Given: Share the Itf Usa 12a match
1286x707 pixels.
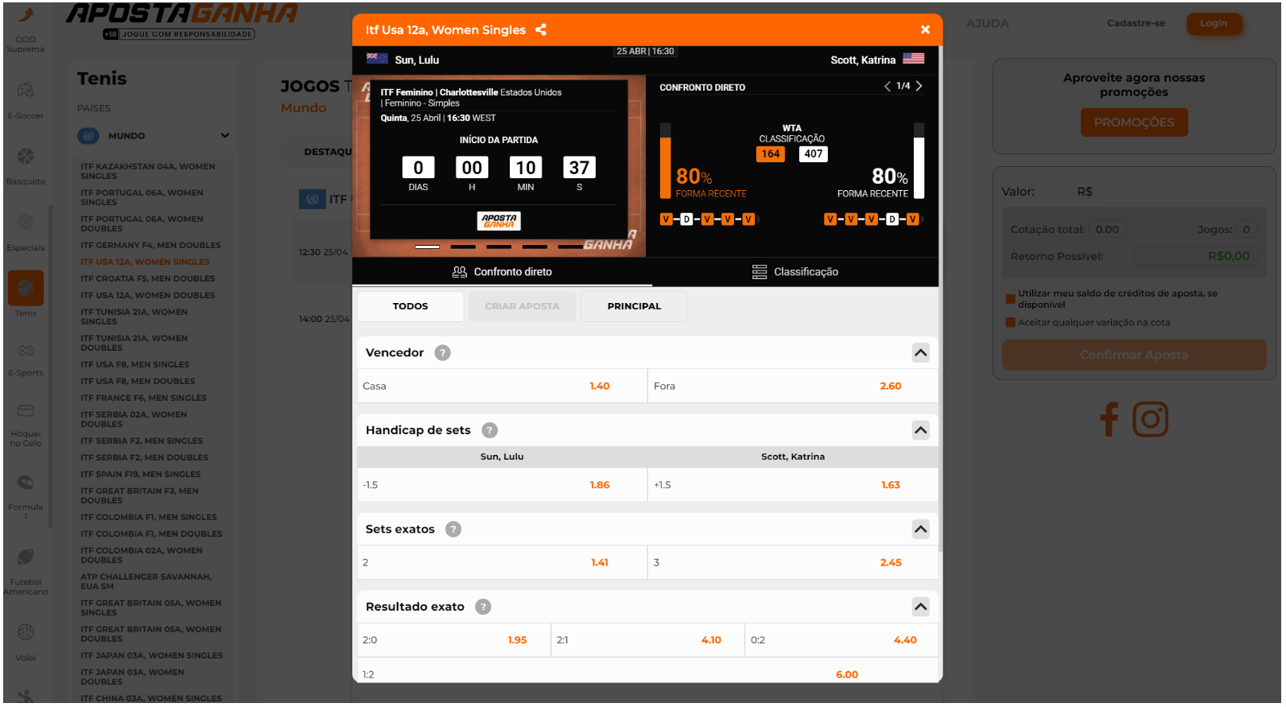Looking at the screenshot, I should pyautogui.click(x=541, y=29).
